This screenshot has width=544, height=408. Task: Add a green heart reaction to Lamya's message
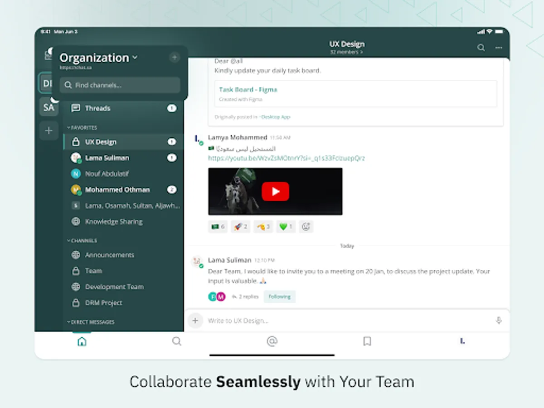pyautogui.click(x=286, y=226)
